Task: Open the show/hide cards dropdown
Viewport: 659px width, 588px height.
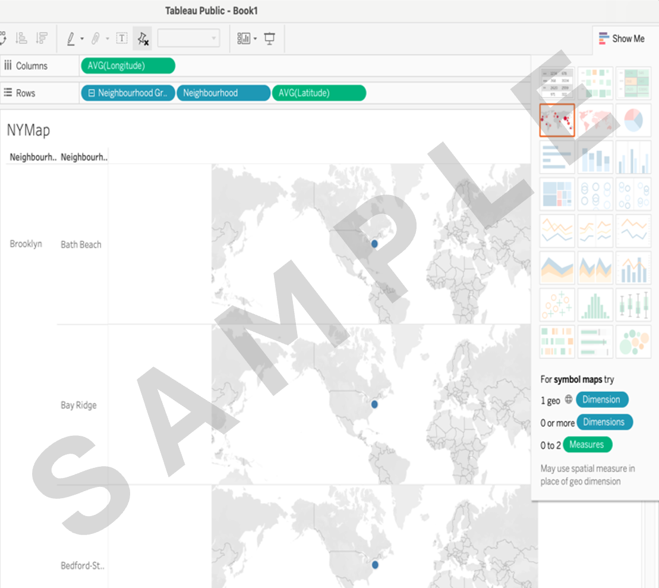Action: pos(255,39)
